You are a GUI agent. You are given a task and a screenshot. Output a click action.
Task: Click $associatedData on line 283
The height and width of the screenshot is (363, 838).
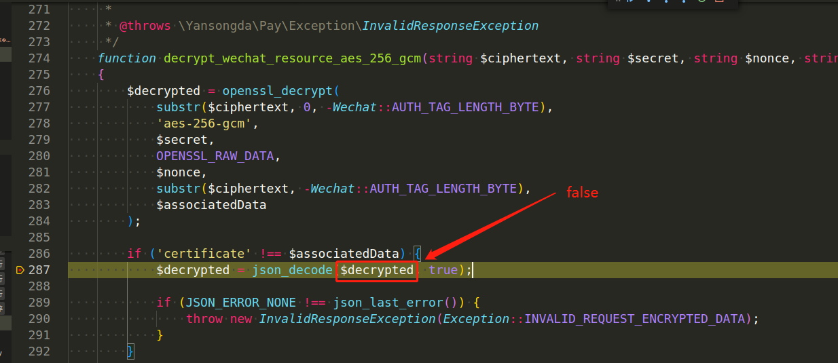pos(211,205)
